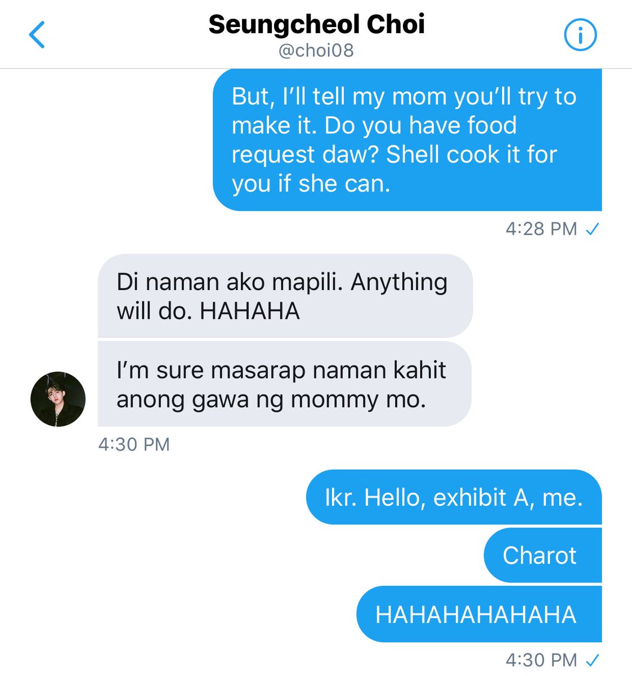Tap the 4:30 PM timestamp under HAHAHAHAHAHA
The height and width of the screenshot is (676, 632).
coord(541,660)
